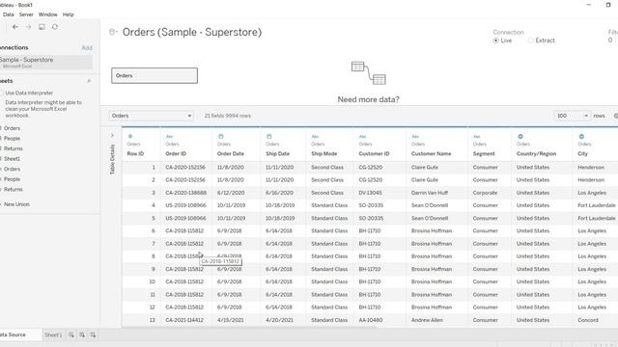Click the globe icon above Country/Region
This screenshot has height=347, width=618.
pyautogui.click(x=520, y=137)
